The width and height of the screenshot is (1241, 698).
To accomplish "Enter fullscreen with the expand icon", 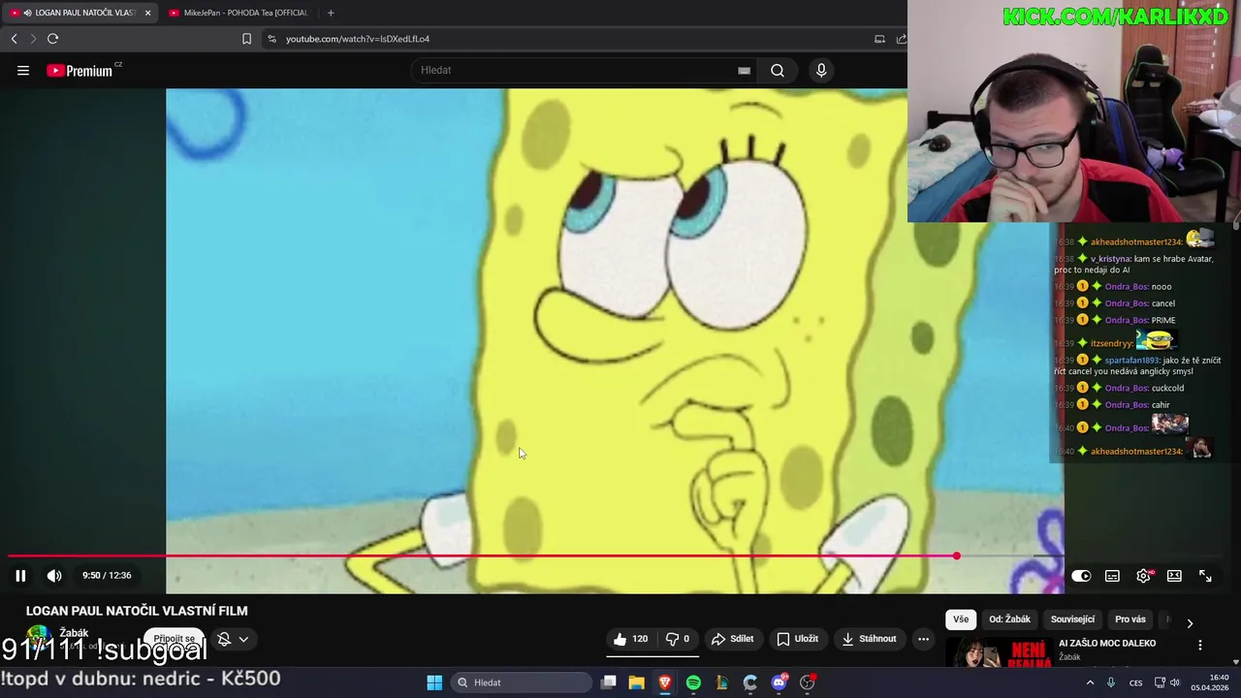I will [1205, 576].
